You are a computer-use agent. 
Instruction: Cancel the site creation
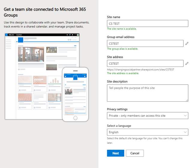[135, 153]
